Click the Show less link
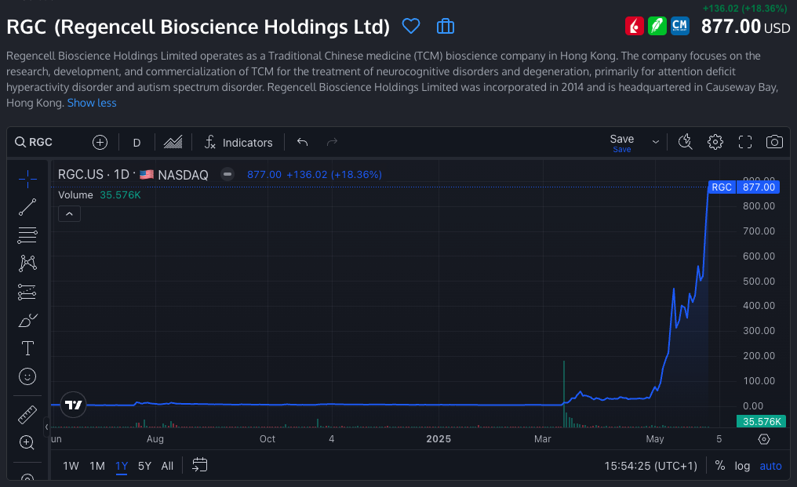Screen dimensions: 797x487 click(x=92, y=103)
